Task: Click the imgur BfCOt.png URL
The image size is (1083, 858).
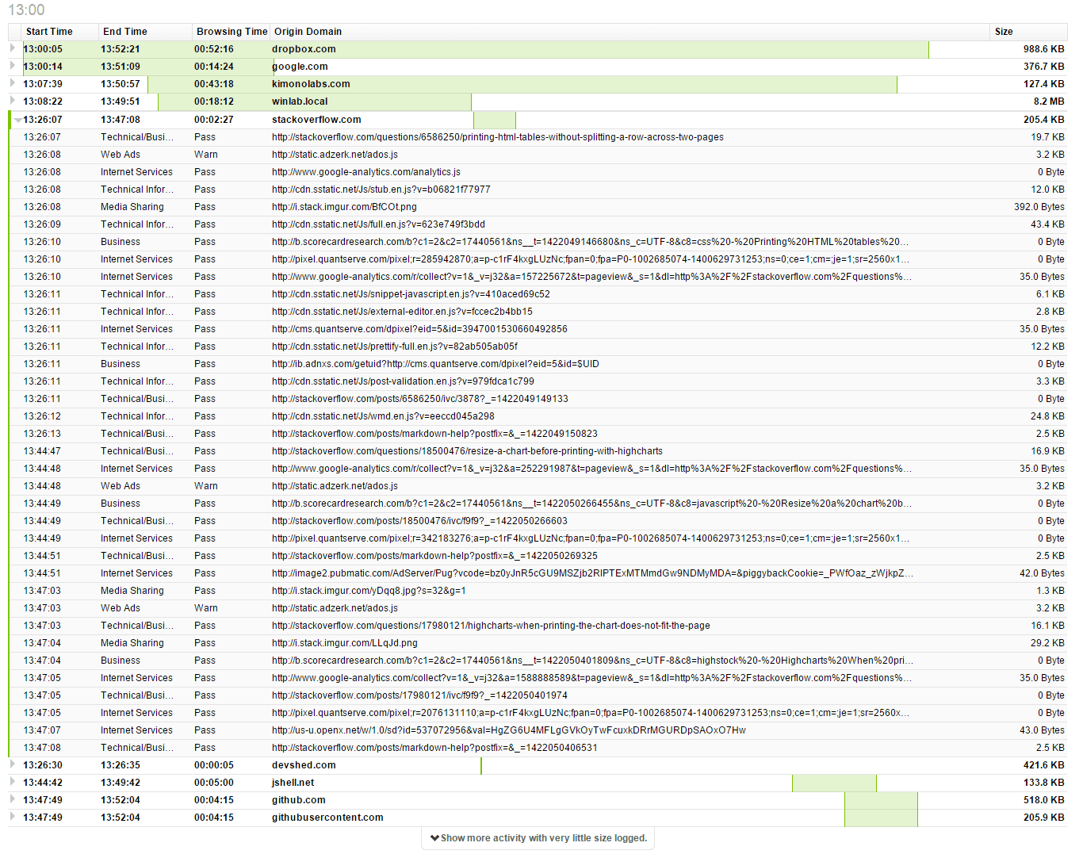Action: [344, 207]
